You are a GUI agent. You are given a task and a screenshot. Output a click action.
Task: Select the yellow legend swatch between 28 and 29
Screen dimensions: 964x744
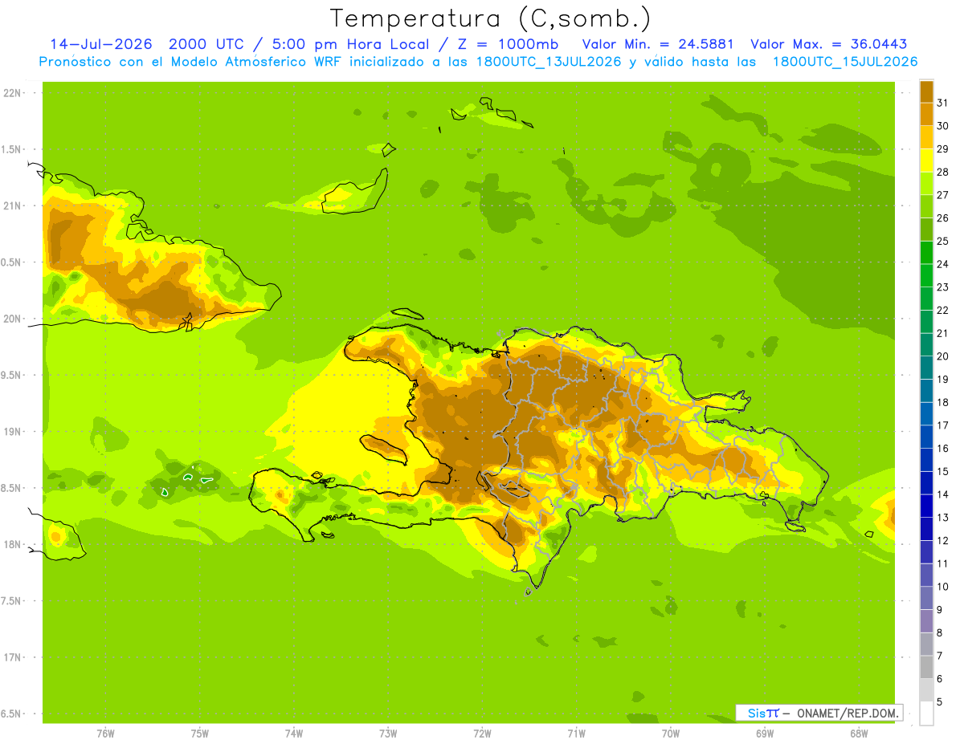click(x=926, y=161)
